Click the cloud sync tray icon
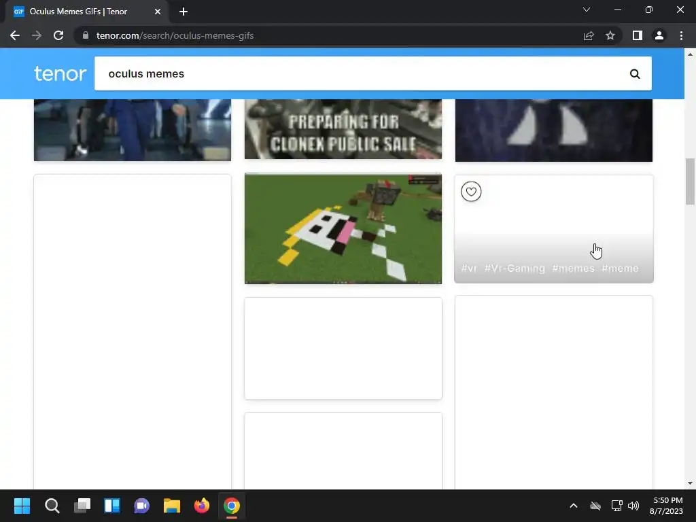The height and width of the screenshot is (522, 696). 595,506
